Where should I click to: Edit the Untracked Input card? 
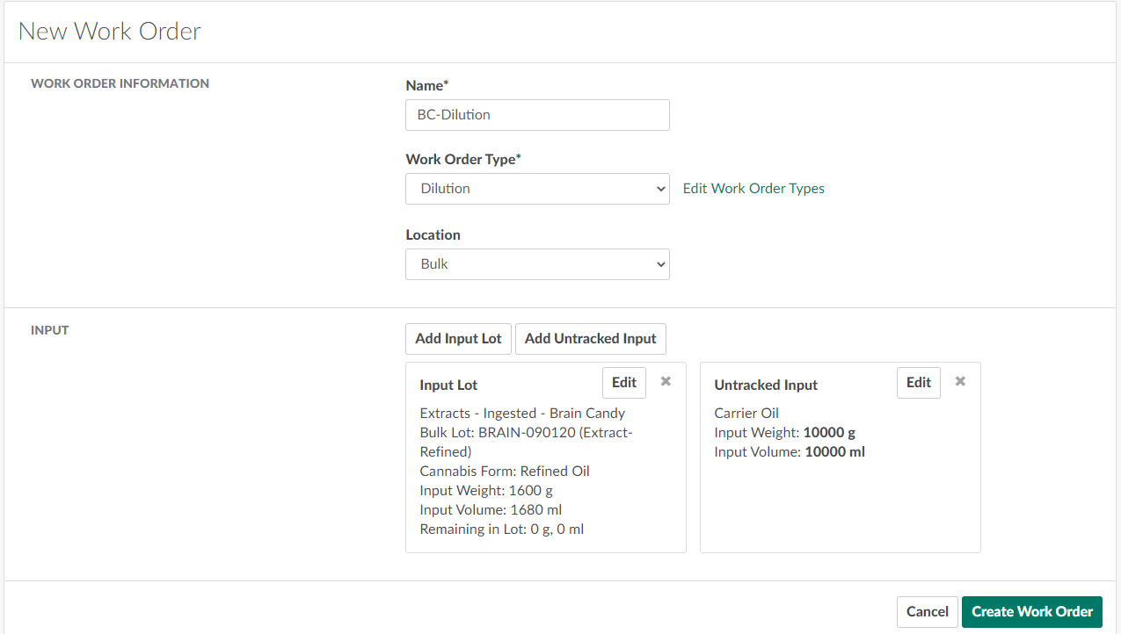click(x=918, y=383)
